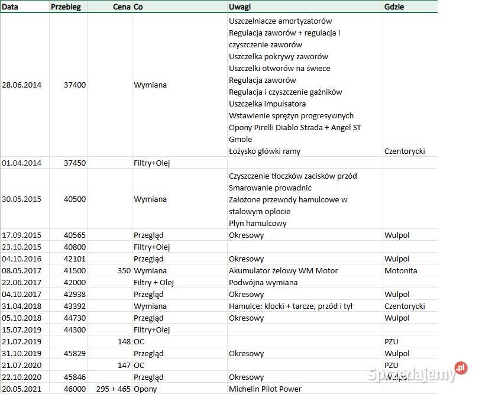Click the Podwójna wymiana note cell
Image resolution: width=479 pixels, height=394 pixels.
[263, 282]
